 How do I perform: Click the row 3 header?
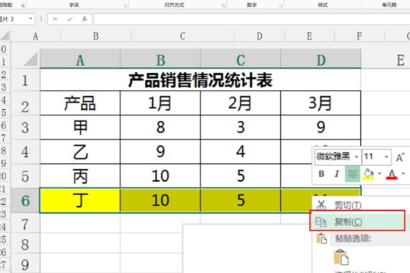[x=25, y=126]
